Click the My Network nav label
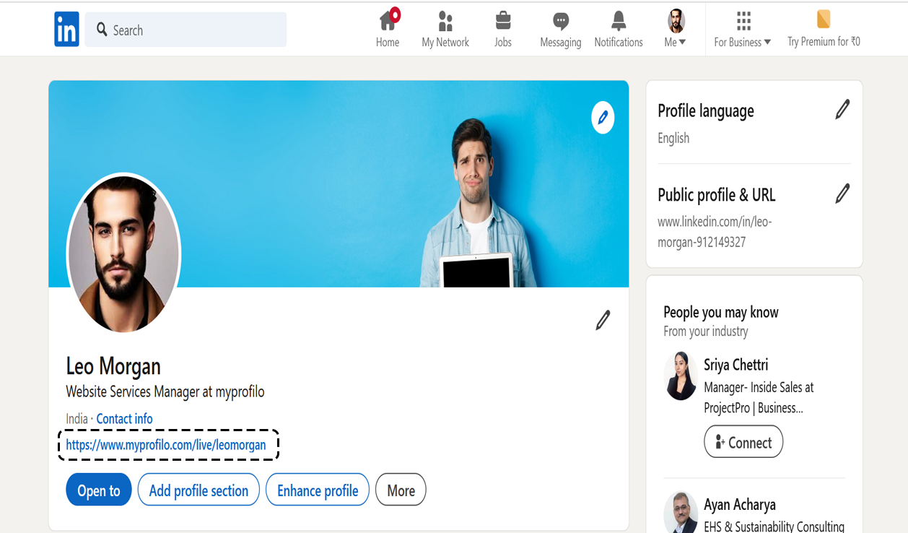Screen dimensions: 908x533 coord(445,43)
